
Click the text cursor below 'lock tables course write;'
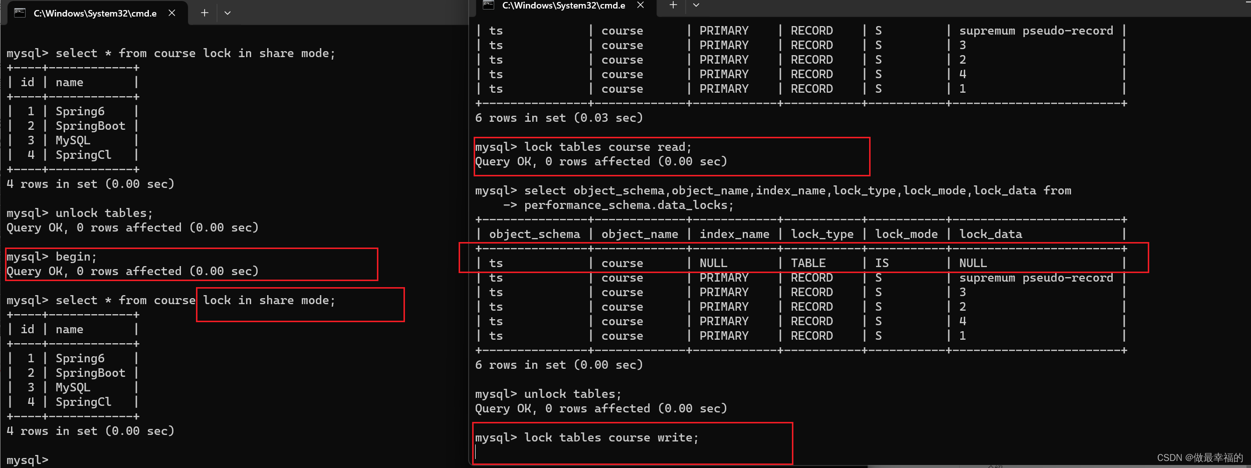coord(476,452)
